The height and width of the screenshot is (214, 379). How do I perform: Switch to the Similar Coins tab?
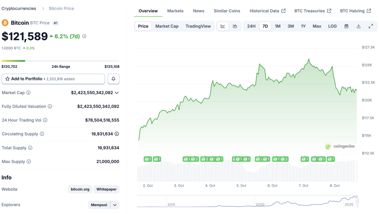pyautogui.click(x=227, y=11)
